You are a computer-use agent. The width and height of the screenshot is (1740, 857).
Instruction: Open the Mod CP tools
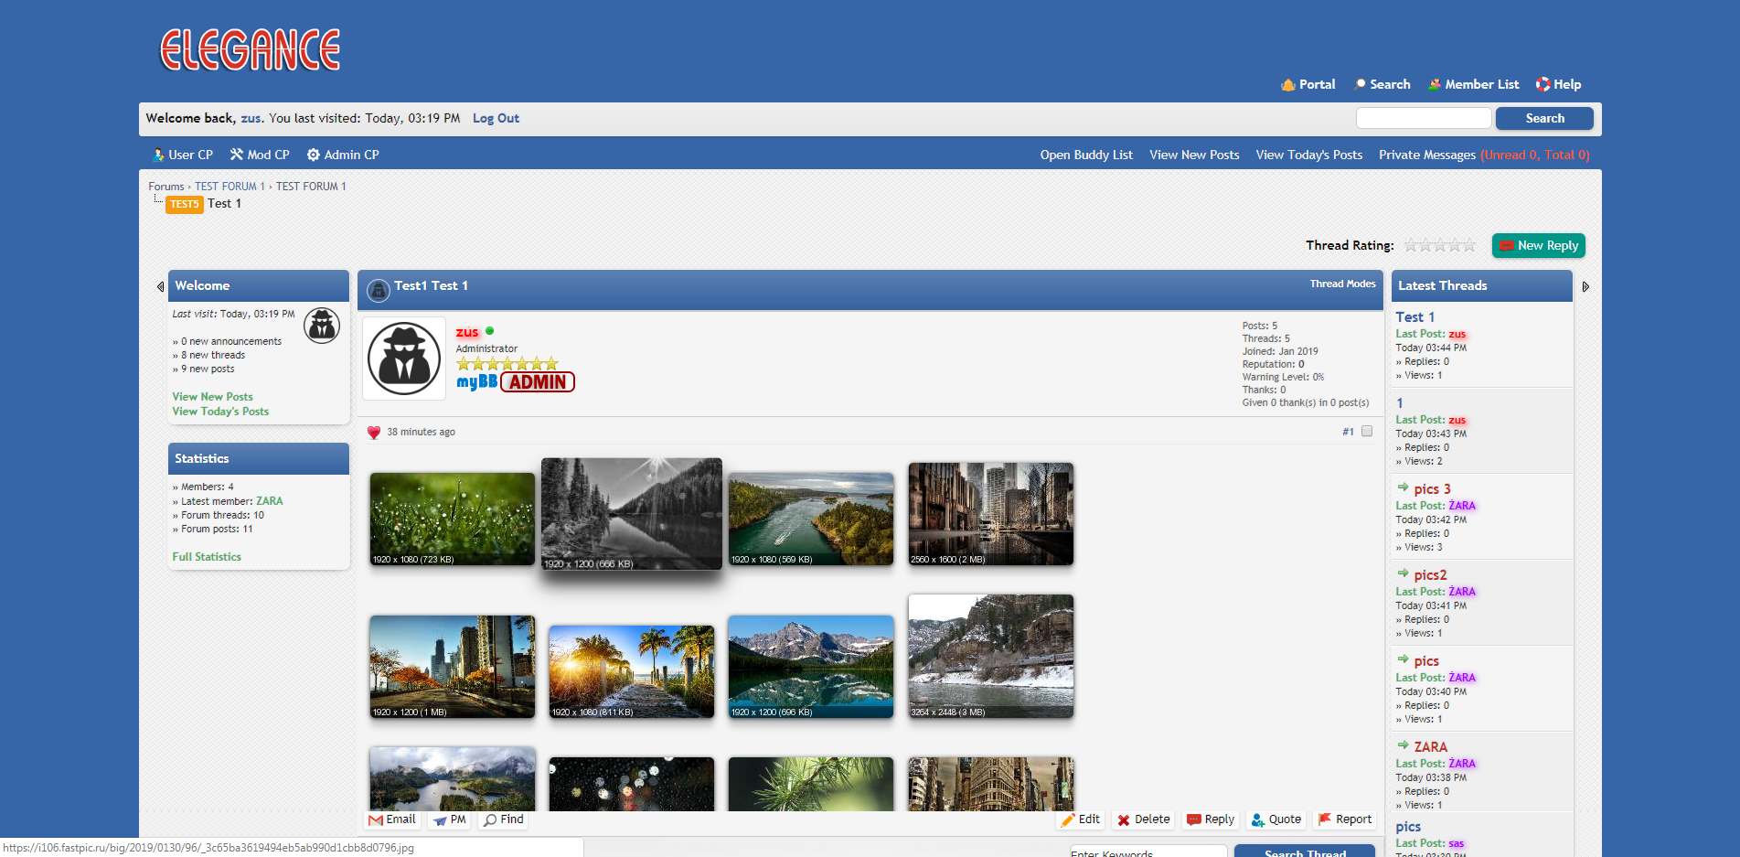260,155
